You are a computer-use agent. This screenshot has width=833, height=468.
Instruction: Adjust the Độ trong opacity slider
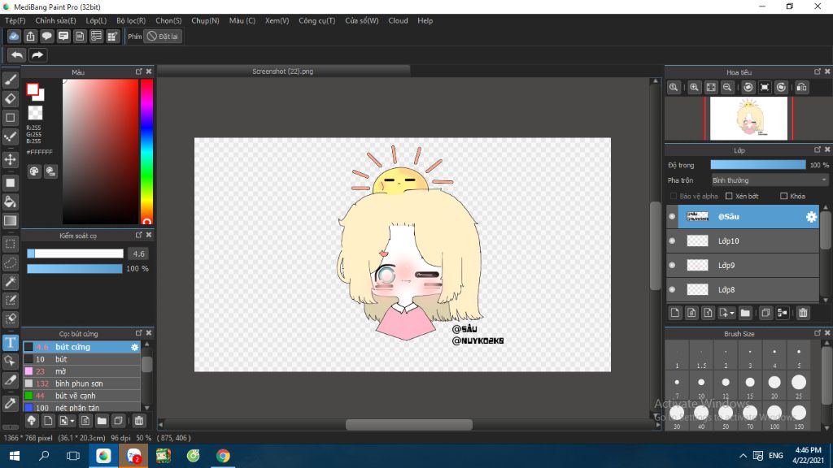(x=757, y=165)
